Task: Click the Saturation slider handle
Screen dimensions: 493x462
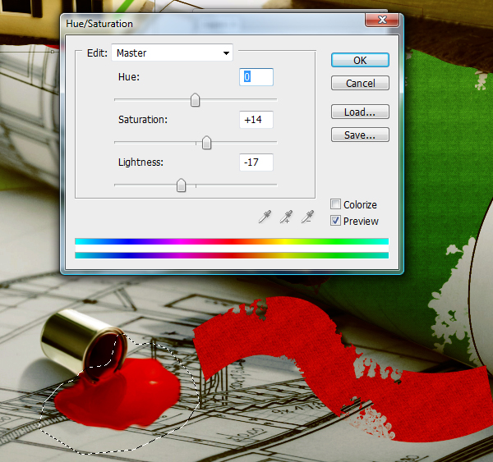Action: (x=206, y=143)
